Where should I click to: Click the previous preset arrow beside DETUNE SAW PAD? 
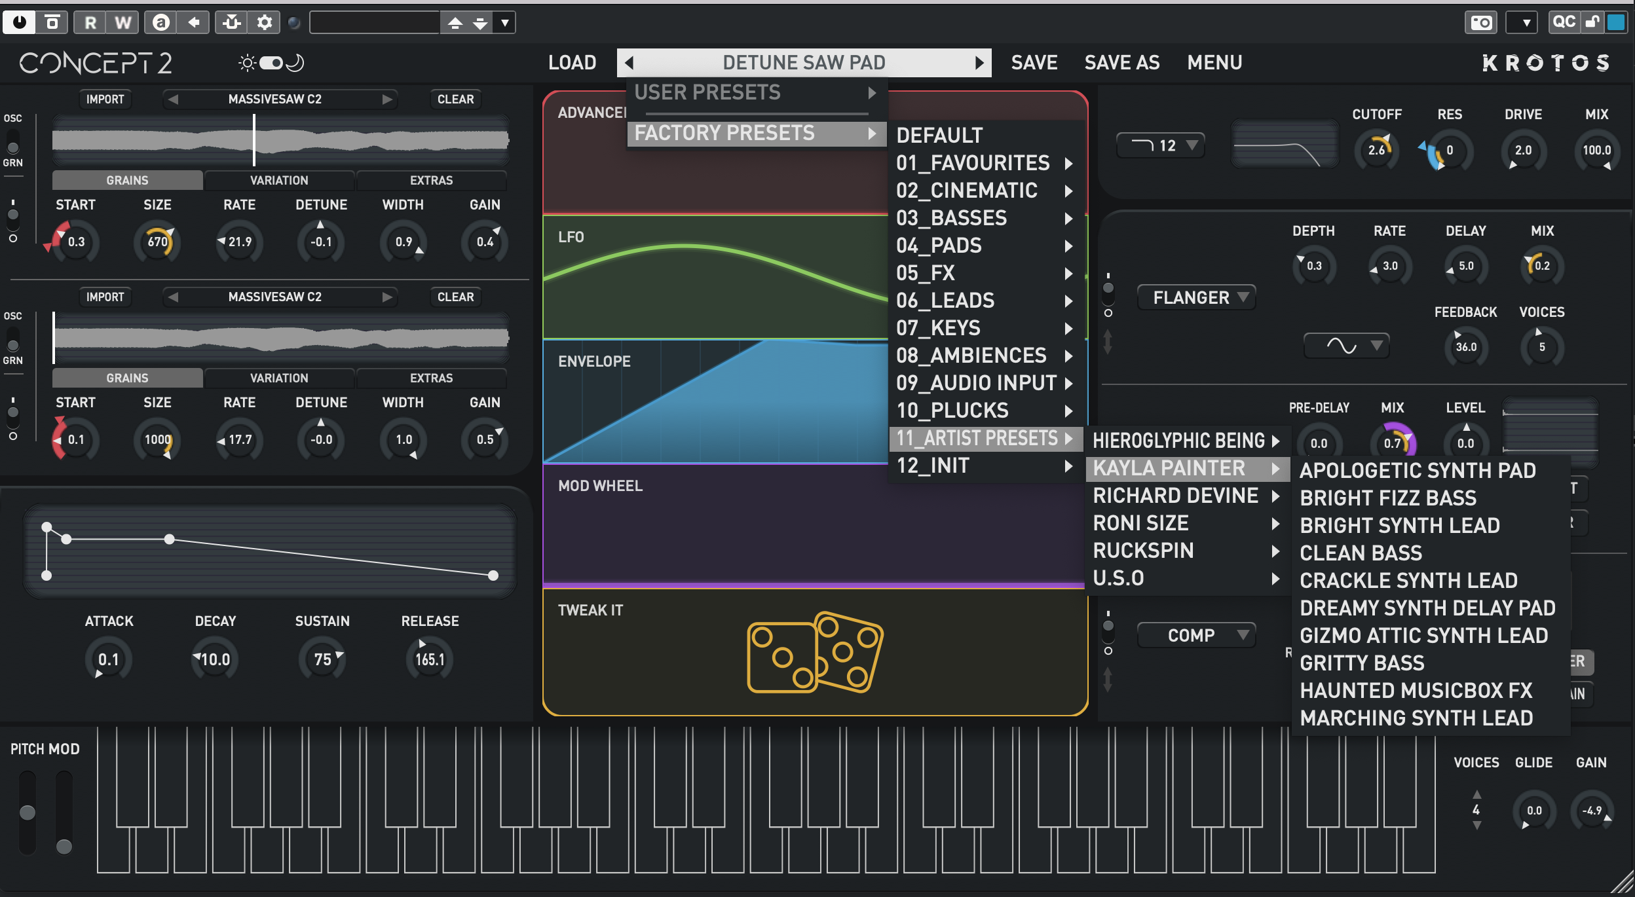tap(630, 63)
